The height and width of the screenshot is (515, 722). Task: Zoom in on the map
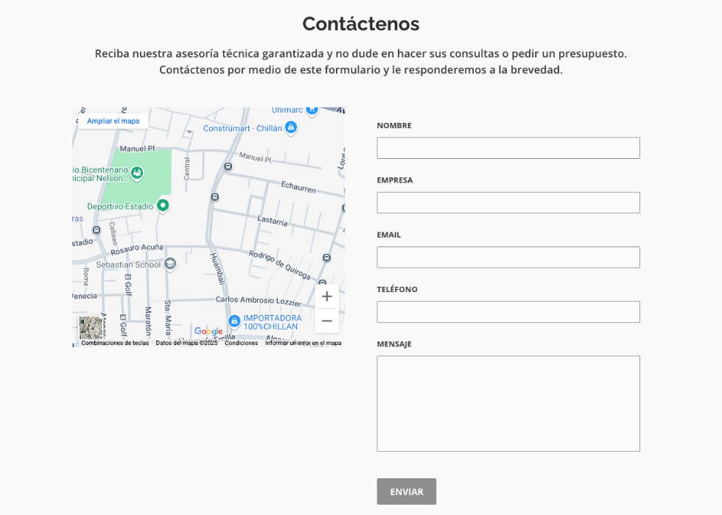pos(327,296)
